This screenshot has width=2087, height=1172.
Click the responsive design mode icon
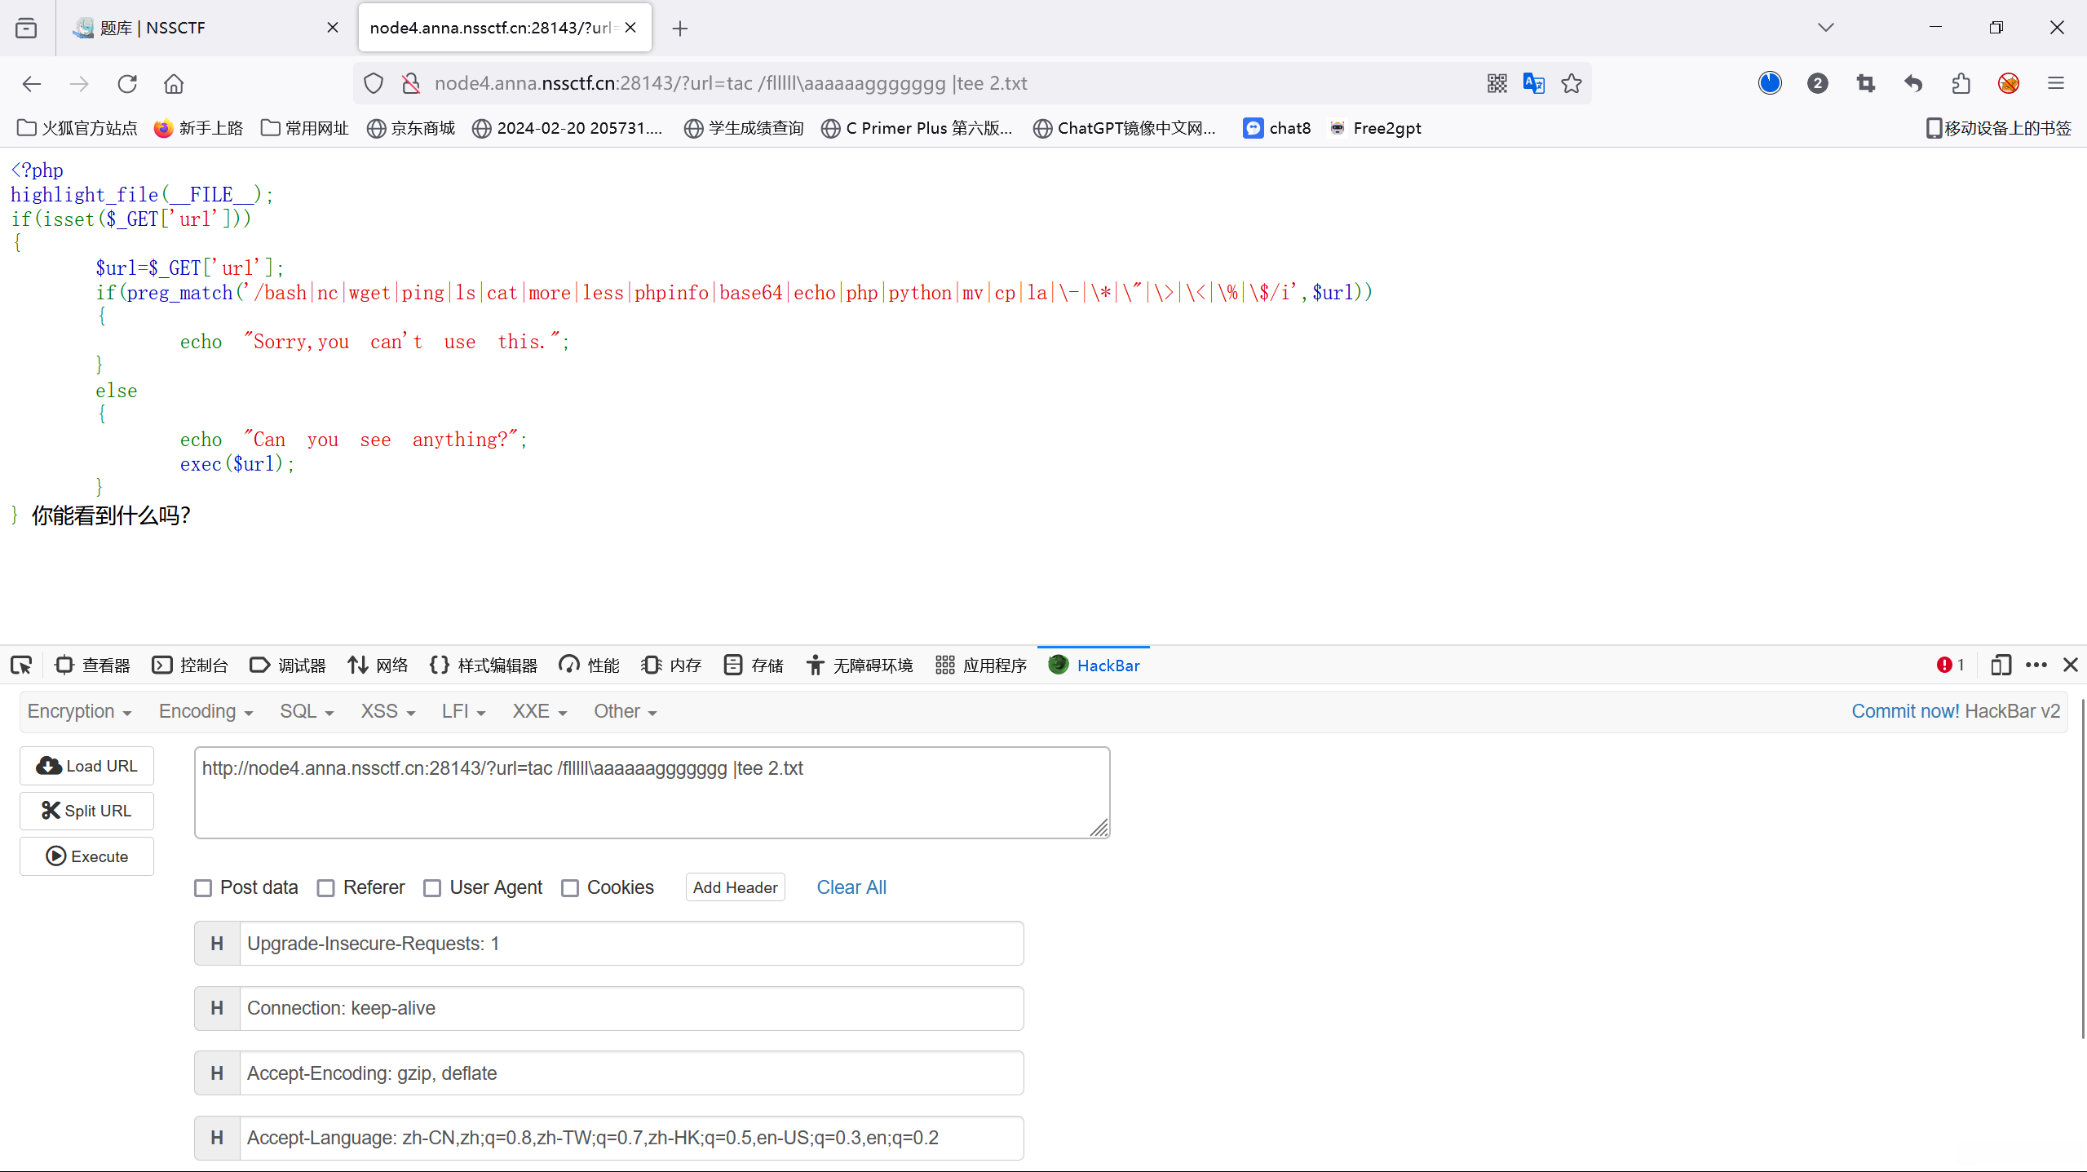coord(2000,666)
